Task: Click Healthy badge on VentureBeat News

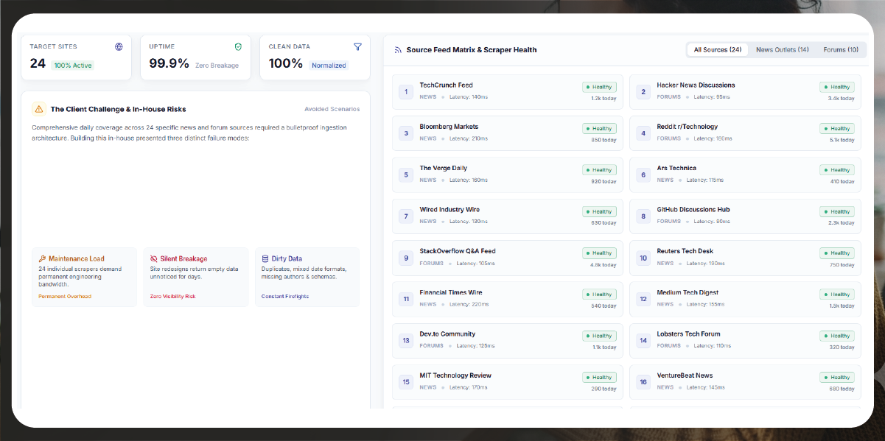Action: (x=837, y=377)
